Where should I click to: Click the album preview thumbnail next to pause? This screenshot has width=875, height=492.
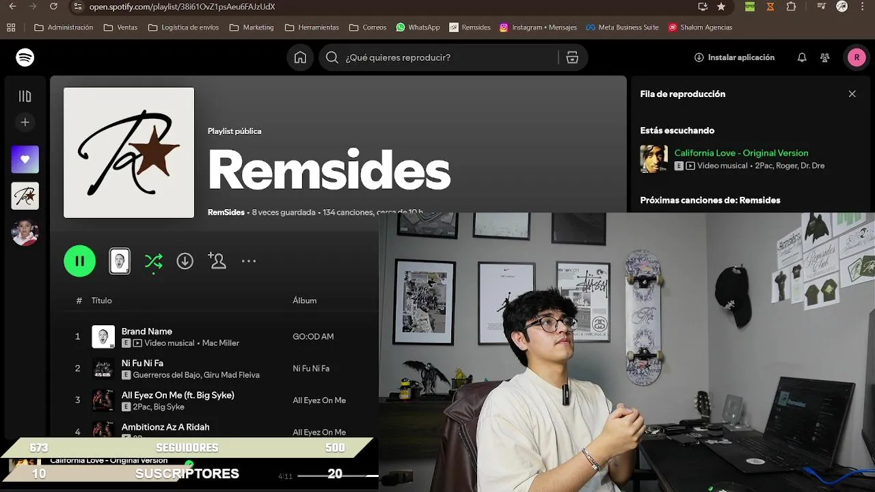(x=120, y=261)
